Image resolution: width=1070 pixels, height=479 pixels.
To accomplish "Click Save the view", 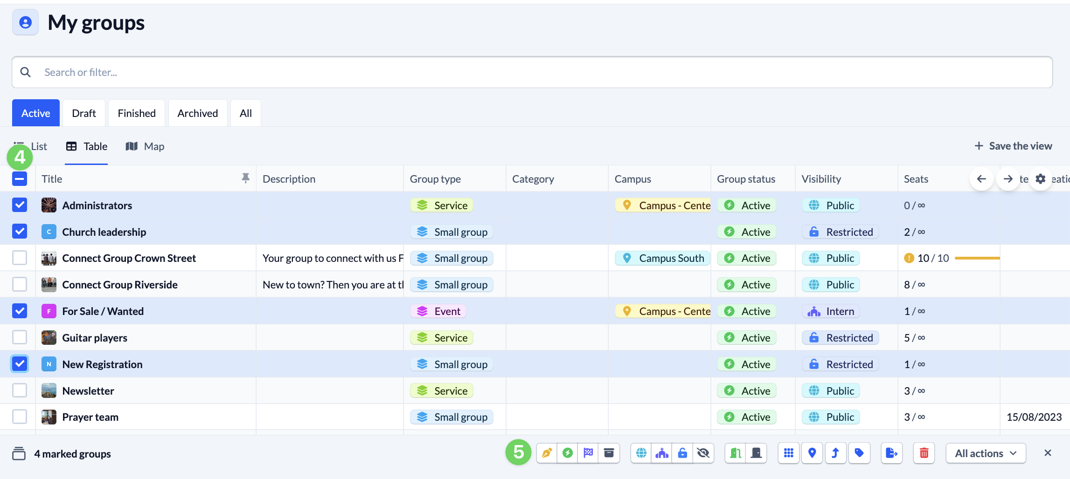I will pos(1013,146).
